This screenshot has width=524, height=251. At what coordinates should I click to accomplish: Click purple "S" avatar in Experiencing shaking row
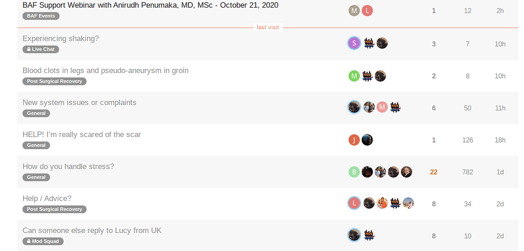point(354,43)
